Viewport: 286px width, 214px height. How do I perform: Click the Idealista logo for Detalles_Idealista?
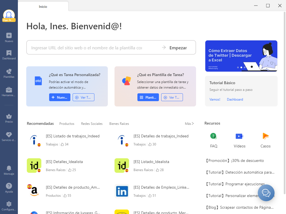click(x=34, y=166)
